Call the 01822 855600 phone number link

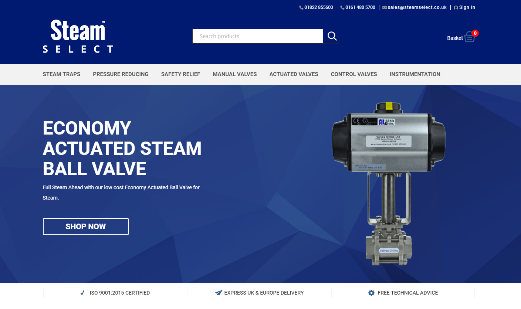coord(319,7)
